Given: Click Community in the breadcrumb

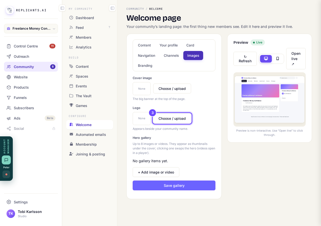Looking at the screenshot, I should [135, 9].
